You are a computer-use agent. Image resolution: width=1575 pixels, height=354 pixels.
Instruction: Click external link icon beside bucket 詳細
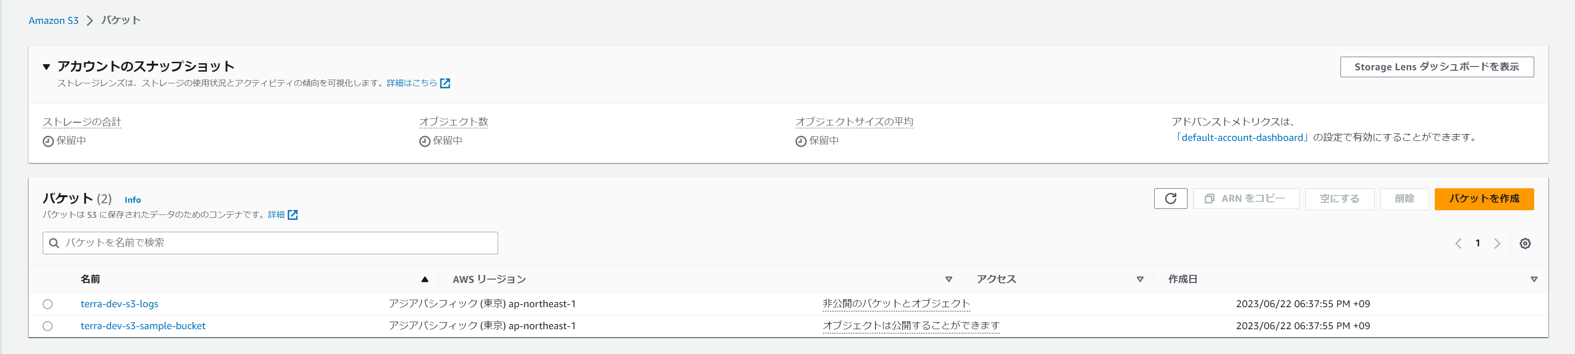(293, 215)
